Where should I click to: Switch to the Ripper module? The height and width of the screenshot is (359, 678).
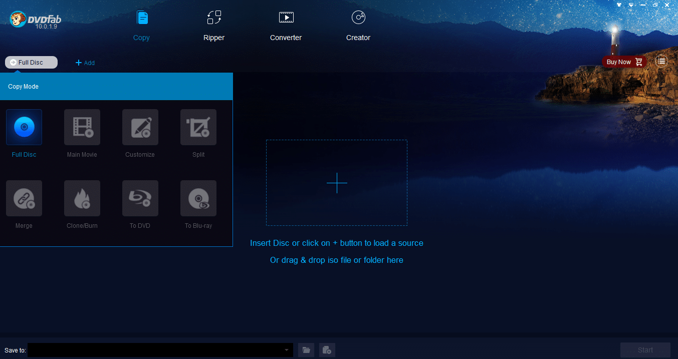pos(214,25)
